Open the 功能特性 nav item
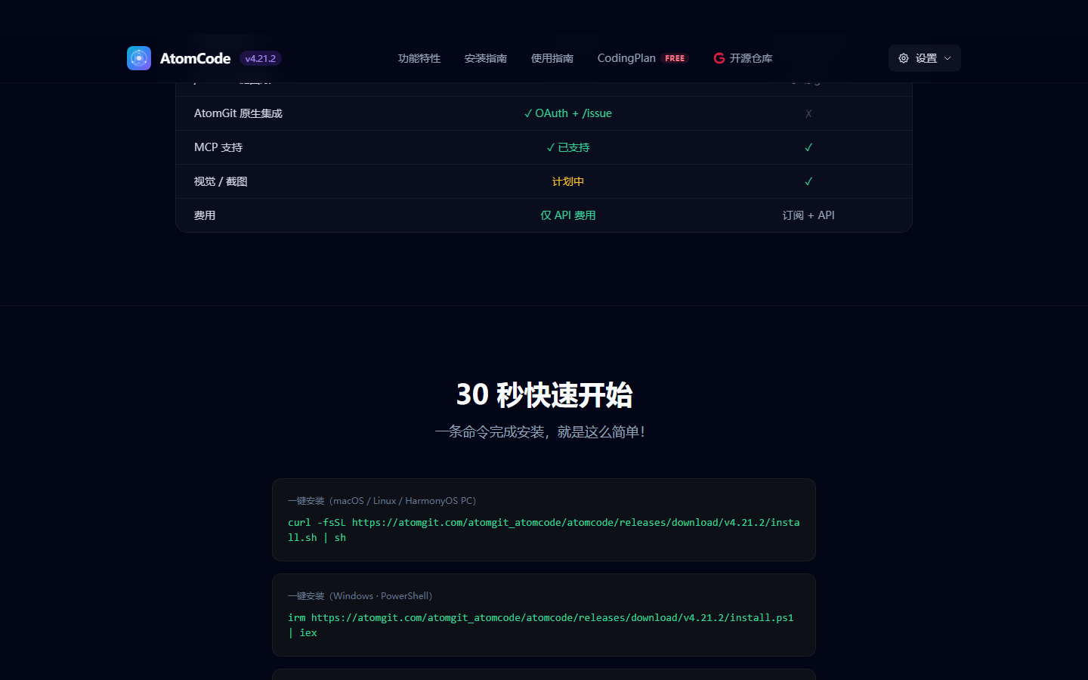The height and width of the screenshot is (680, 1088). (419, 58)
